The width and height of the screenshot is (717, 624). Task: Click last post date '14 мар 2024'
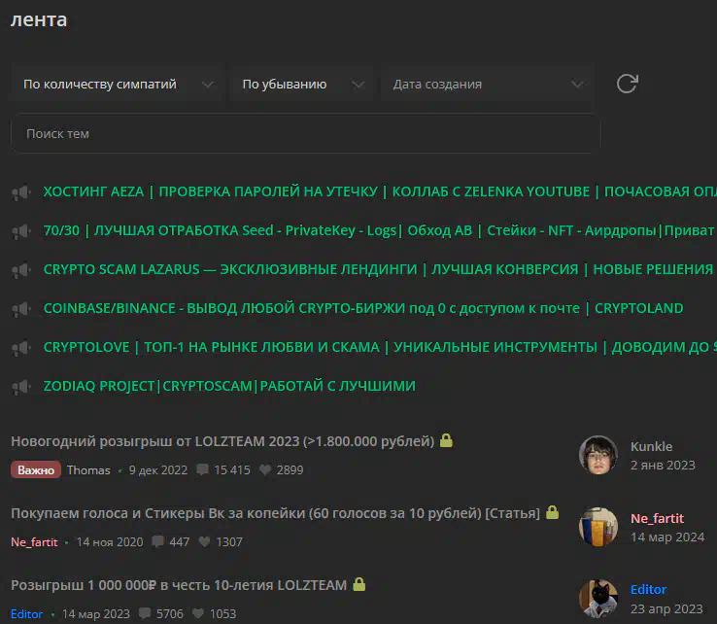click(667, 537)
